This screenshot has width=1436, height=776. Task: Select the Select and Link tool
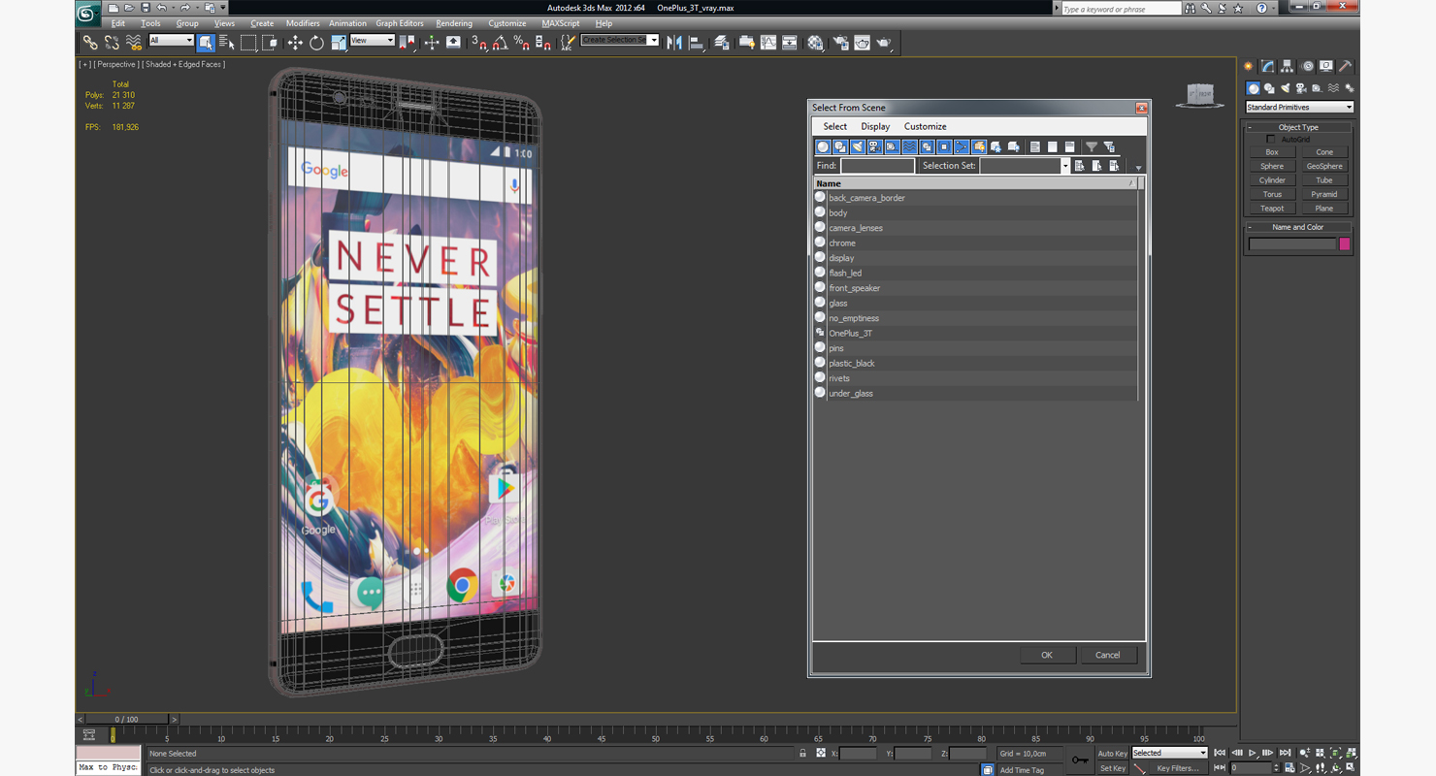tap(90, 43)
